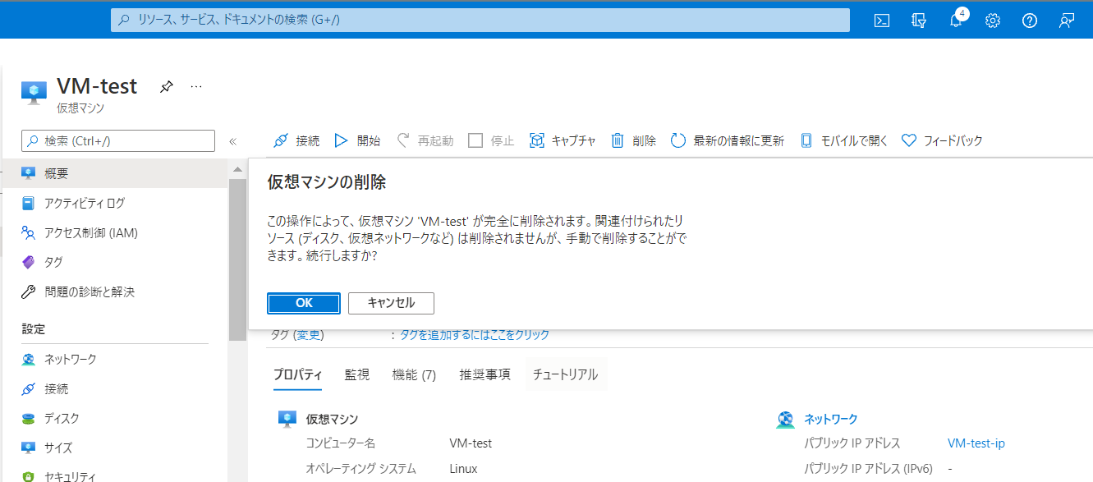Click the 概要 monitor icon in sidebar
The image size is (1093, 482).
pos(29,173)
